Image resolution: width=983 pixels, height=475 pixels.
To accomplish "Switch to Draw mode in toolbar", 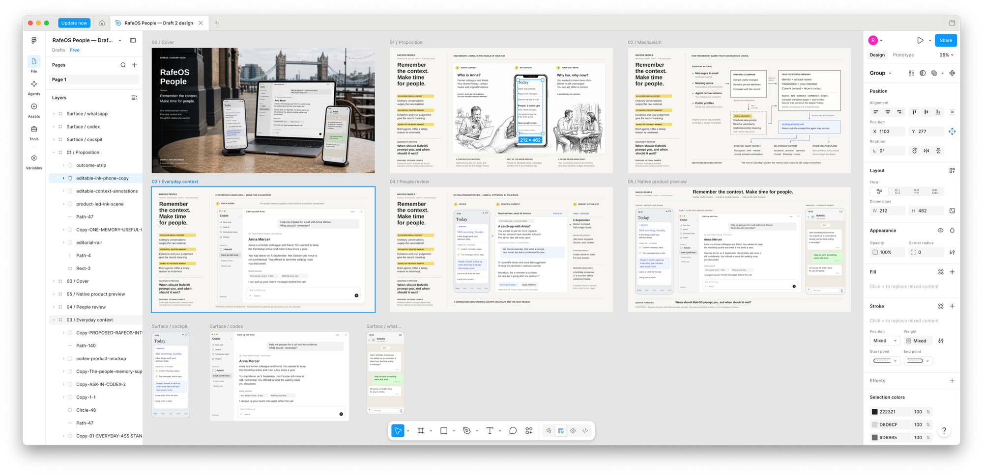I will [549, 430].
